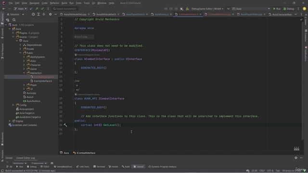This screenshot has height=173, width=308.
Task: Open the Terminal tool window
Action: coord(99,167)
